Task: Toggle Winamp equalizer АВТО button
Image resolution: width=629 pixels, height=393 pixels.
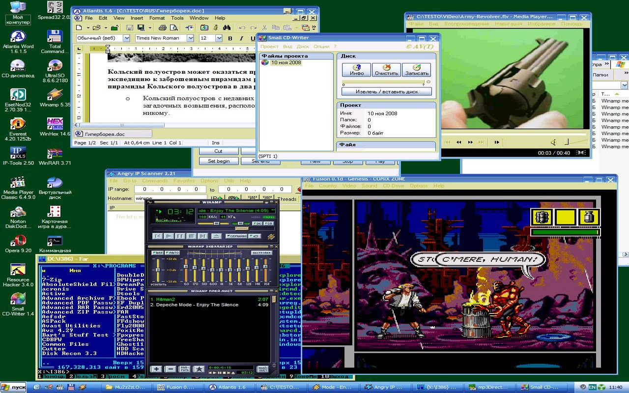Action: (x=173, y=253)
